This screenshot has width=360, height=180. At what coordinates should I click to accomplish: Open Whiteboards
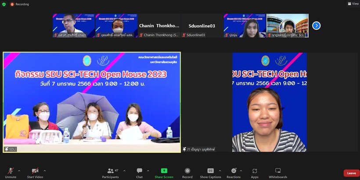[278, 173]
